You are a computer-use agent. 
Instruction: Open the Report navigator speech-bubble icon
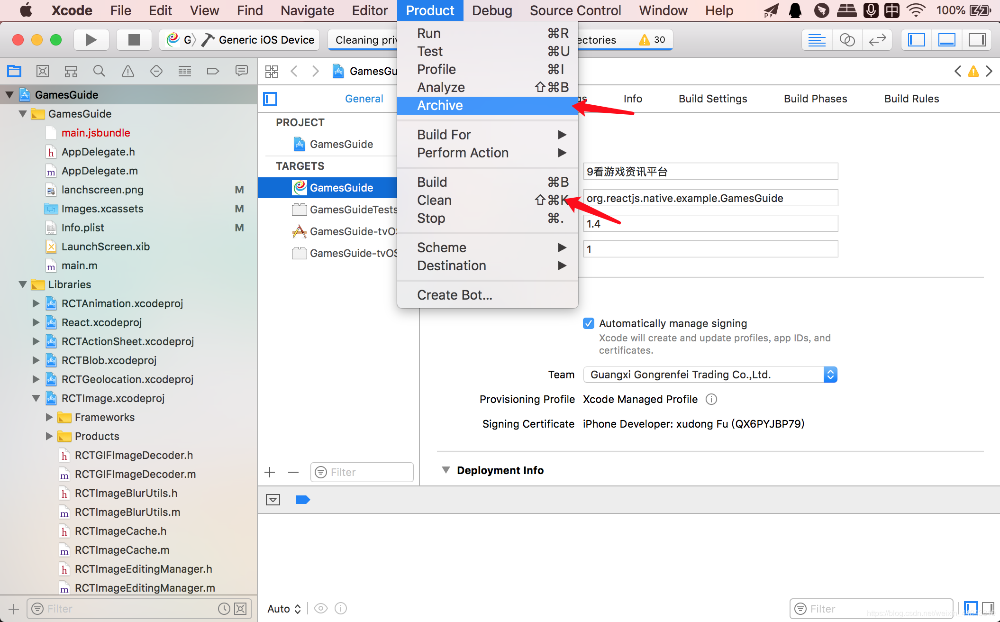242,71
